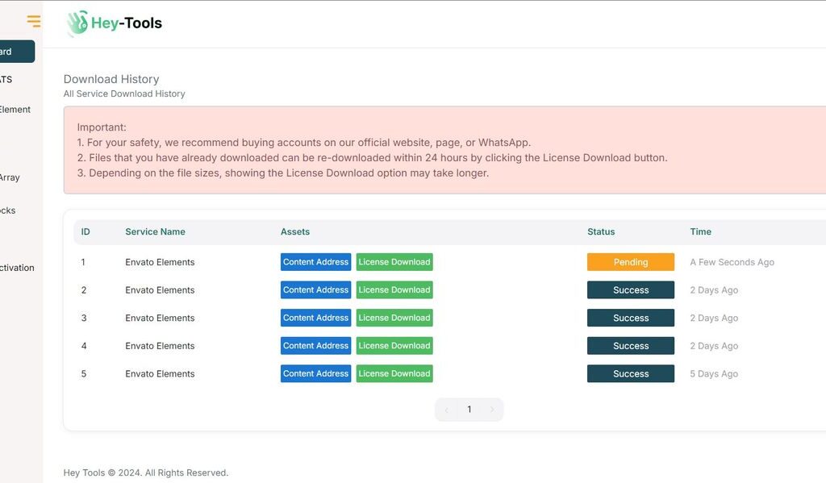Screen dimensions: 826x483
Task: Click the Pending status badge
Action: [x=631, y=262]
